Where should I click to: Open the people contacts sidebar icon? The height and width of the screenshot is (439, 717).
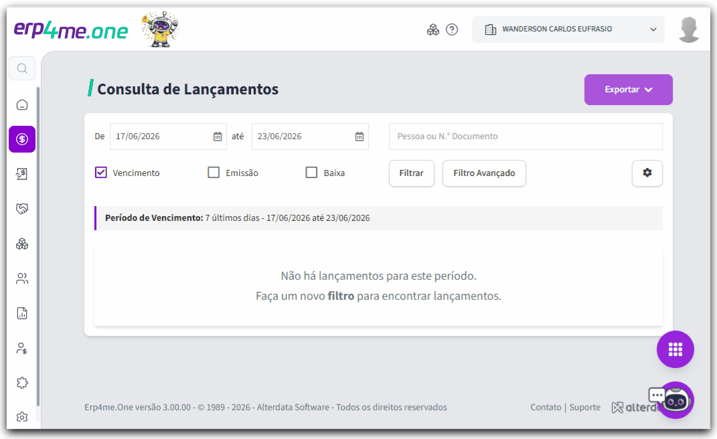tap(22, 278)
